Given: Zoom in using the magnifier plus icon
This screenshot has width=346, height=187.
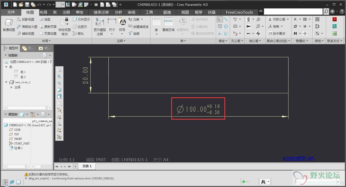Looking at the screenshot, I should [59, 77].
